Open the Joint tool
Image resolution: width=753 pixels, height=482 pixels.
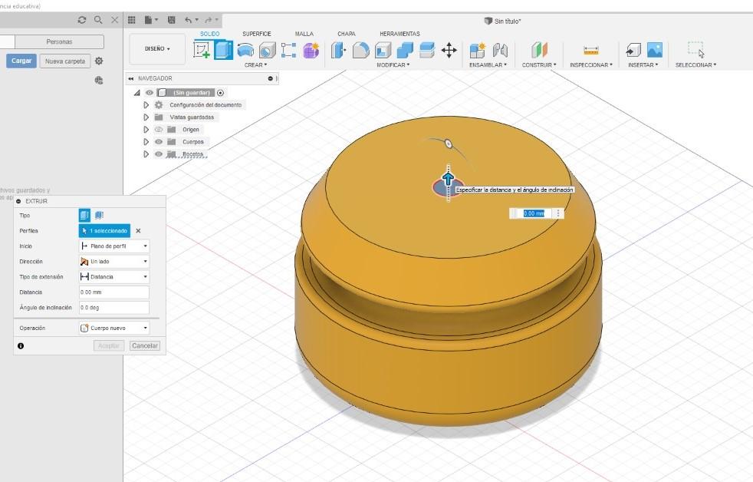(x=500, y=50)
